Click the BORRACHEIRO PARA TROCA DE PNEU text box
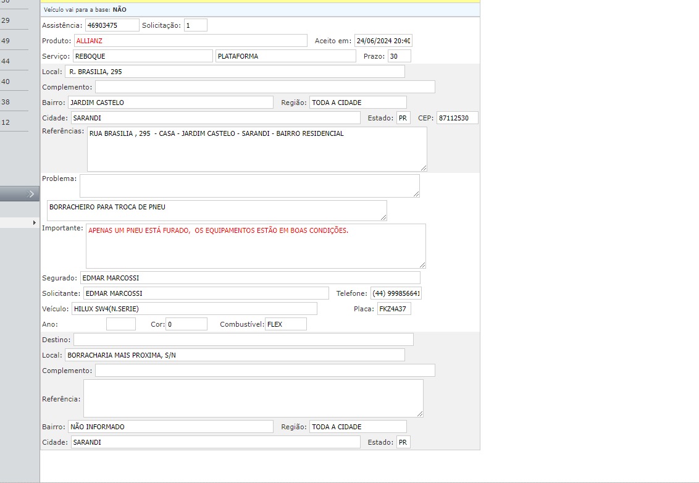 (217, 210)
